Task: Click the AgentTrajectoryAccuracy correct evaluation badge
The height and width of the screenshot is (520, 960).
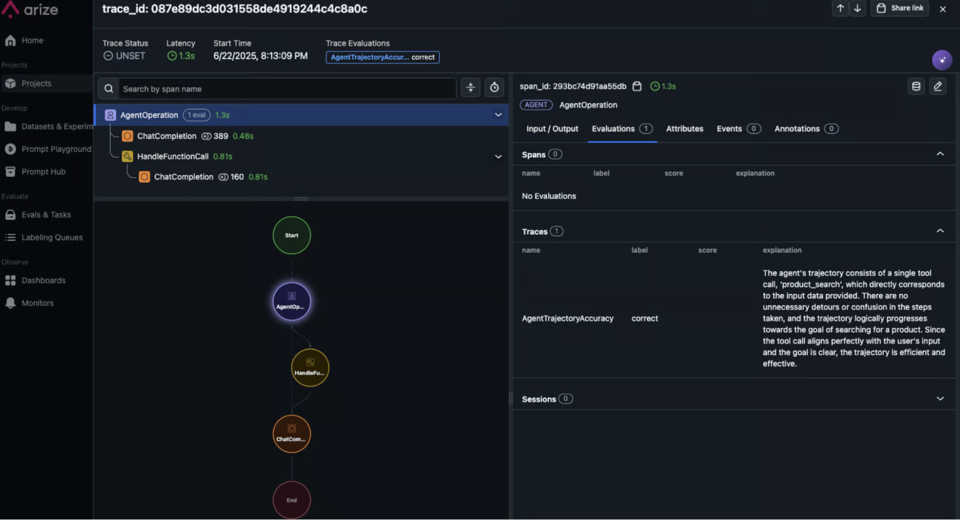Action: tap(382, 57)
